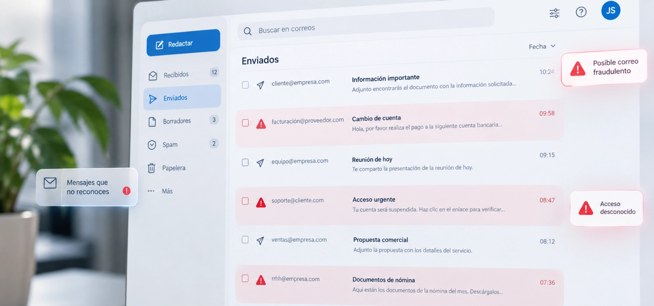Select checkbox for Acceso urgente email
Image resolution: width=654 pixels, height=306 pixels.
pos(245,201)
